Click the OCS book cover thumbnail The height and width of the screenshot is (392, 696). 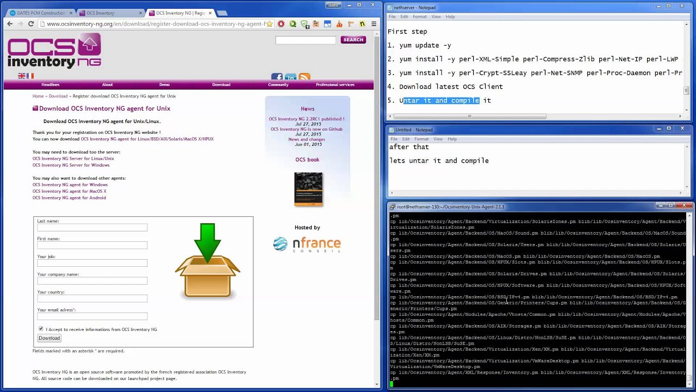tap(308, 189)
